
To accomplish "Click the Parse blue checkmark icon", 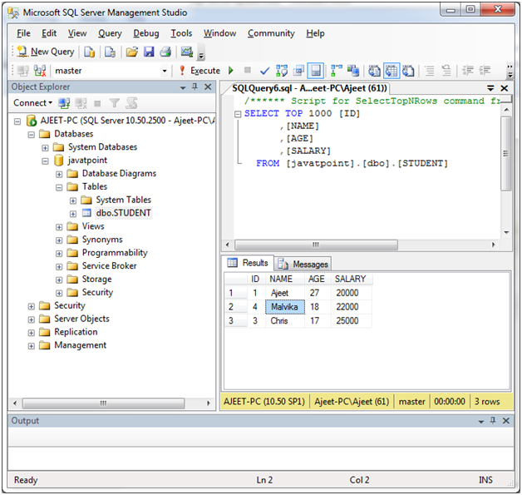I will 265,71.
